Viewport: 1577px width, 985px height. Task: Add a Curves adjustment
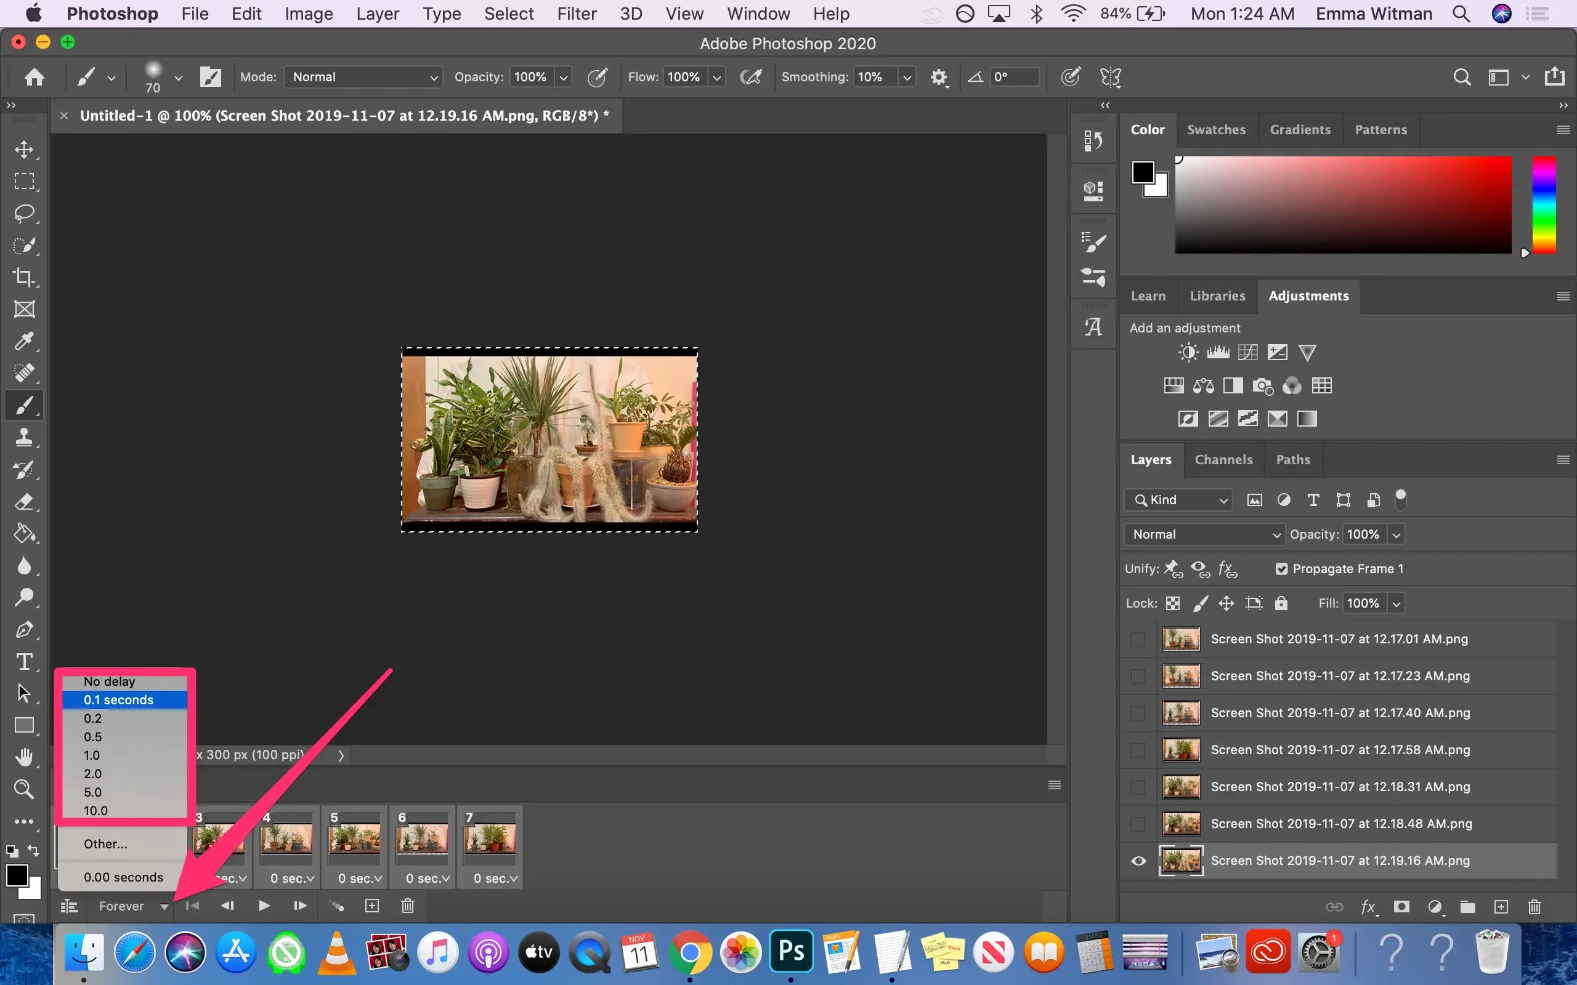click(x=1248, y=352)
